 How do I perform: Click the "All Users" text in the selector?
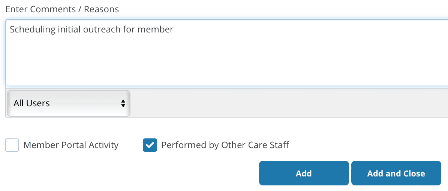[31, 103]
